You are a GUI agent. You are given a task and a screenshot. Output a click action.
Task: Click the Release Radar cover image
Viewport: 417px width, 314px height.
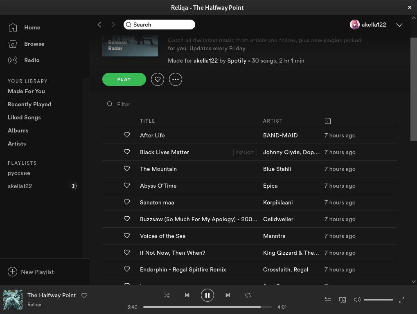pos(130,46)
